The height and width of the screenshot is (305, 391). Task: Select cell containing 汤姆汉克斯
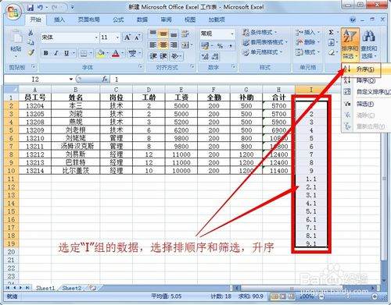point(76,146)
